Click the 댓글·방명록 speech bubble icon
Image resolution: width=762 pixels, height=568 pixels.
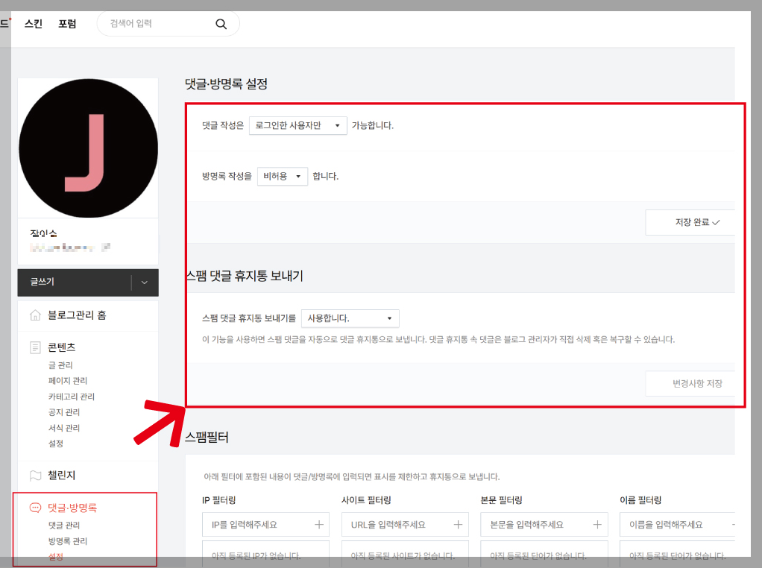(x=36, y=508)
